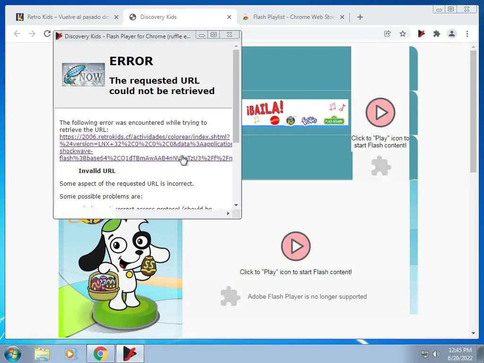Click the popup's vertical scrollbar thumb

236,96
